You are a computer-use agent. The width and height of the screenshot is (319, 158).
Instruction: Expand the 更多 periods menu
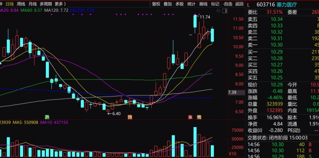point(60,4)
